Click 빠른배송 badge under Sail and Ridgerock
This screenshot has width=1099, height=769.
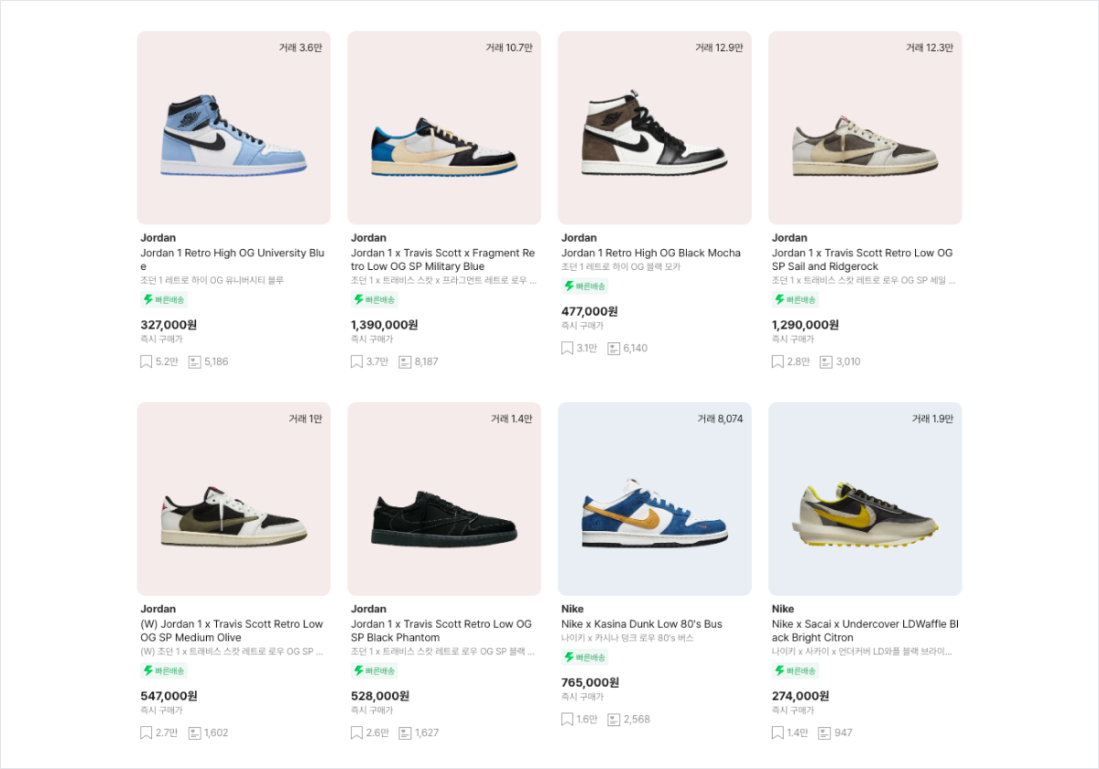(794, 299)
